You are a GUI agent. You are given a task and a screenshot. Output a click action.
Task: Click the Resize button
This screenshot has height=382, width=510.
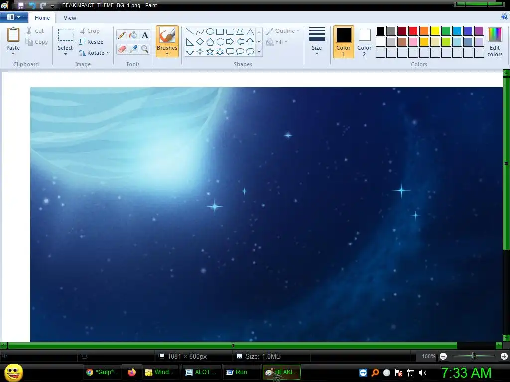click(91, 42)
